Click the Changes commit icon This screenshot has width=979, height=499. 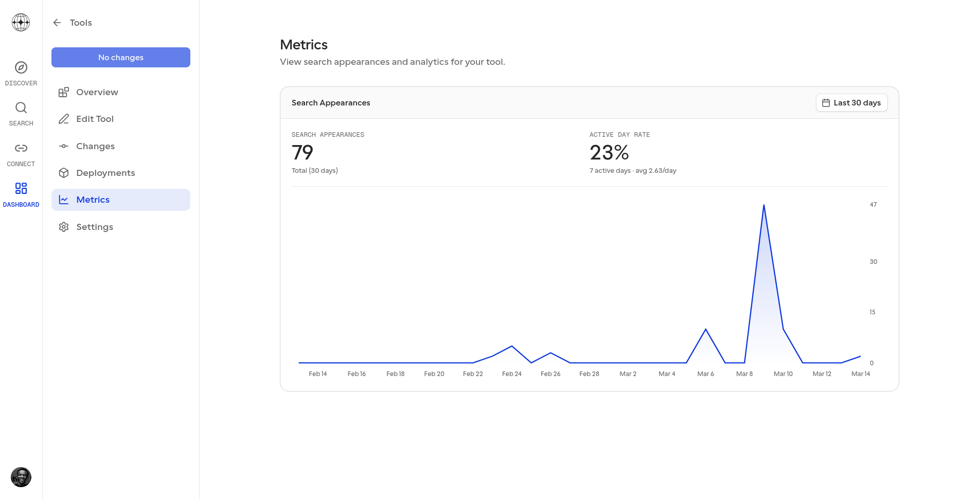(64, 146)
